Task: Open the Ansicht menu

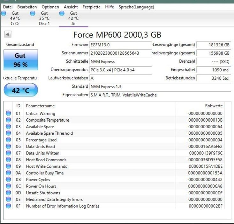Action: 71,7
